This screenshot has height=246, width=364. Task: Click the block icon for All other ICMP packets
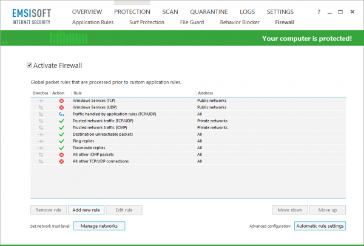[x=61, y=155]
